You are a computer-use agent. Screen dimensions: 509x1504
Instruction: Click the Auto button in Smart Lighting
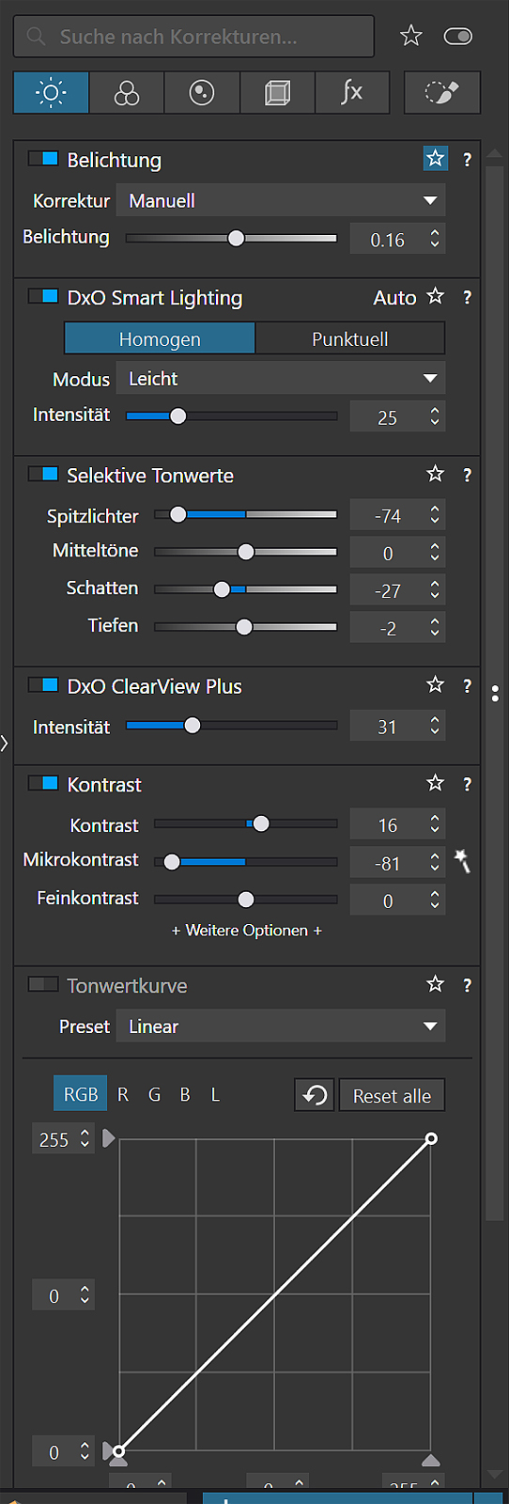394,297
